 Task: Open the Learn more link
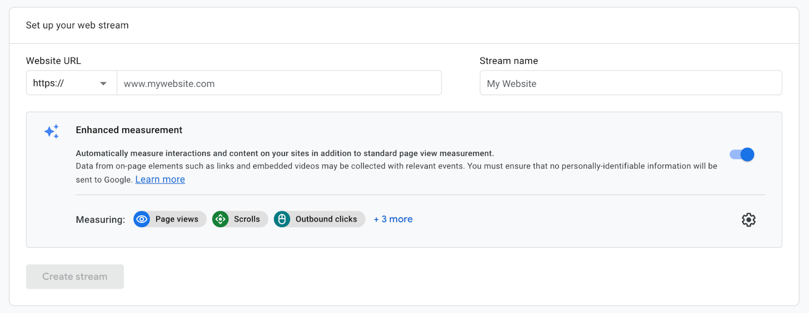click(160, 180)
